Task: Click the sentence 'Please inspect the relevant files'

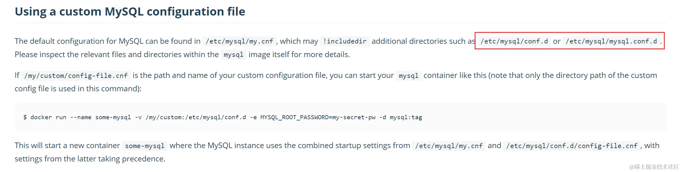Action: (x=182, y=55)
